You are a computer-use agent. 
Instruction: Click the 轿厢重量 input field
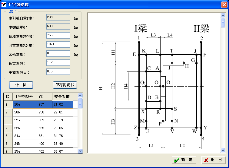58,36
